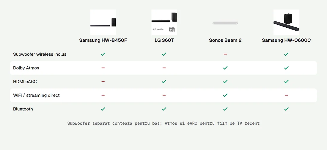327x150 pixels.
Task: Click HW-Q600C Dolby Atmos checkmark
Action: tap(286, 68)
